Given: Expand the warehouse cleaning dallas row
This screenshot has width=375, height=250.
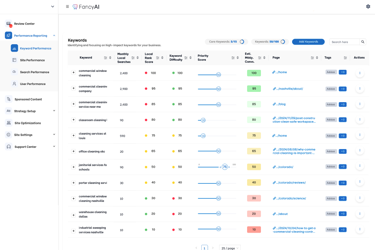Looking at the screenshot, I should 73,215.
